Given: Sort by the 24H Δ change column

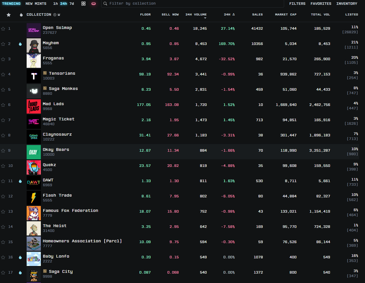Looking at the screenshot, I should tap(229, 14).
